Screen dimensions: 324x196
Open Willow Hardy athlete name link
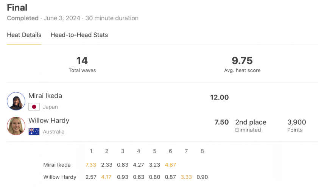pos(49,121)
